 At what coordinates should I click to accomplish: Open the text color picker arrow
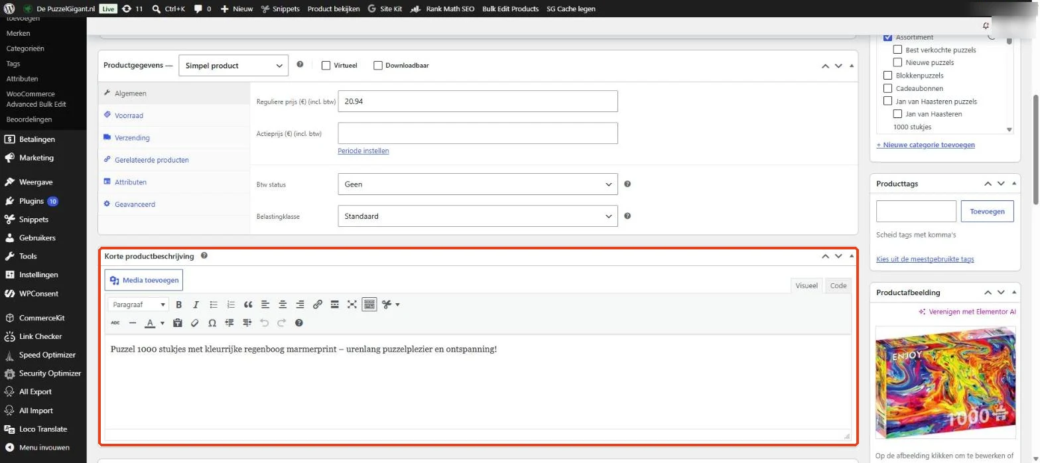tap(162, 323)
